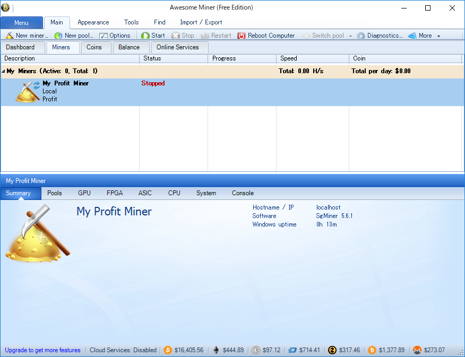Click the Diagnostics gear icon
This screenshot has width=465, height=357.
tap(361, 36)
